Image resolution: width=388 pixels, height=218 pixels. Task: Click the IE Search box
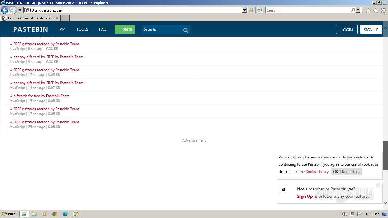pyautogui.click(x=309, y=10)
